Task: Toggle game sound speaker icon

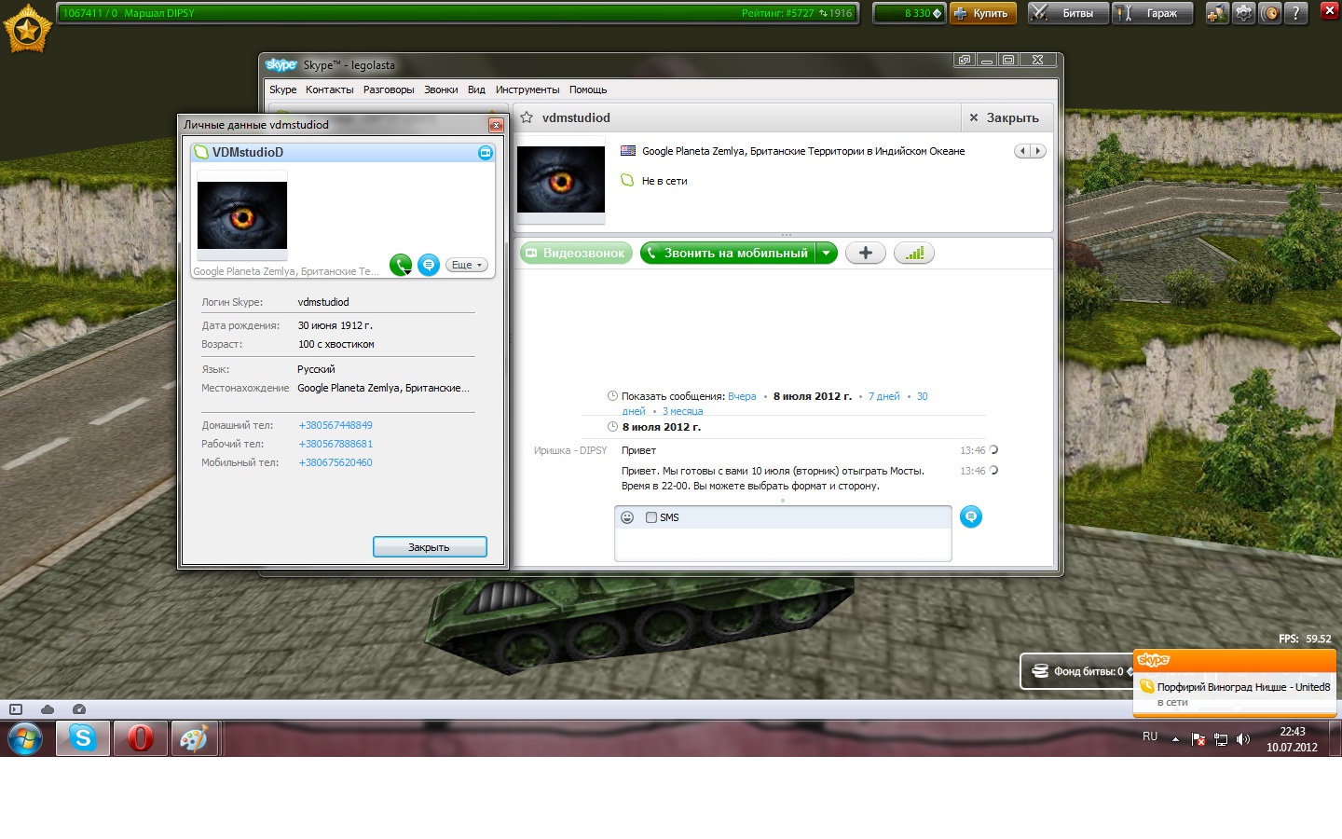Action: pyautogui.click(x=1269, y=13)
